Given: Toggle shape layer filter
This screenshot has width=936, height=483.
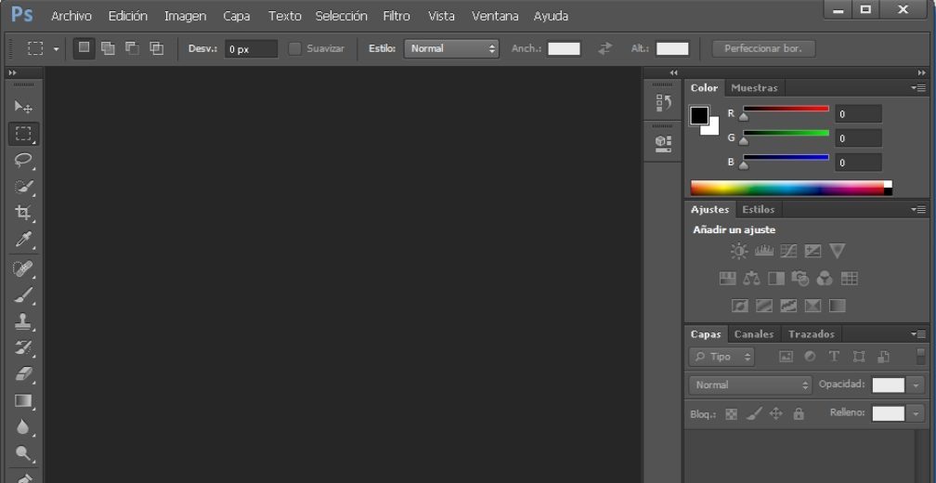Looking at the screenshot, I should tap(859, 357).
